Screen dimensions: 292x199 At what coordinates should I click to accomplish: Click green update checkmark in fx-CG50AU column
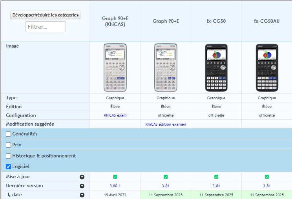point(267,177)
